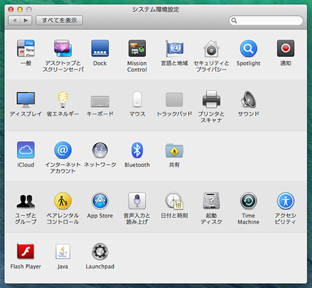Open the 一般 (General) preferences icon
312x288 pixels.
pos(26,48)
